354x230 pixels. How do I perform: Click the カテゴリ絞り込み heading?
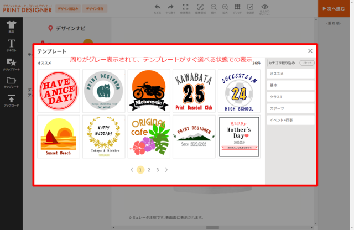tap(282, 63)
